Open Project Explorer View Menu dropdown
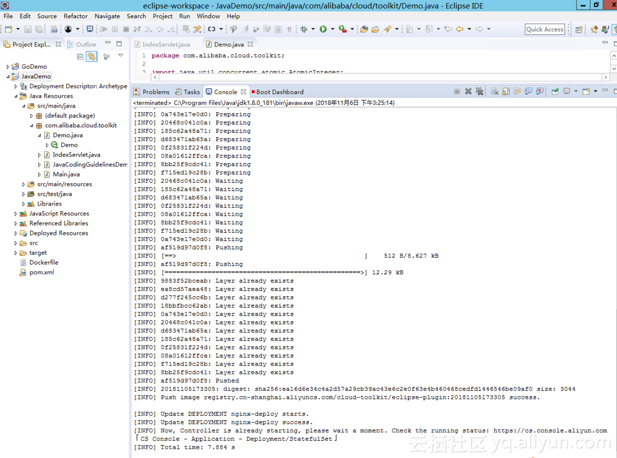The image size is (617, 458). pyautogui.click(x=120, y=55)
